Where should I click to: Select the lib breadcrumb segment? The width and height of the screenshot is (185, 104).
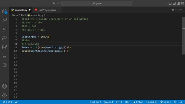coord(23,15)
